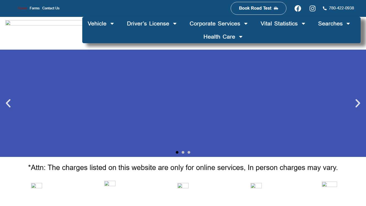Click the phone receiver icon
The image size is (366, 206).
(x=324, y=8)
